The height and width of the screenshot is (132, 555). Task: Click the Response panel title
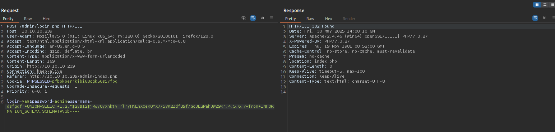[x=294, y=11]
